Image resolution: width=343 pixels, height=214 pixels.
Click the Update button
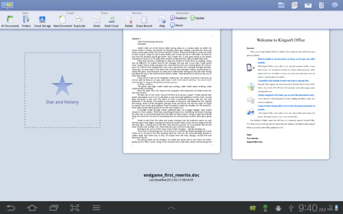point(197,18)
